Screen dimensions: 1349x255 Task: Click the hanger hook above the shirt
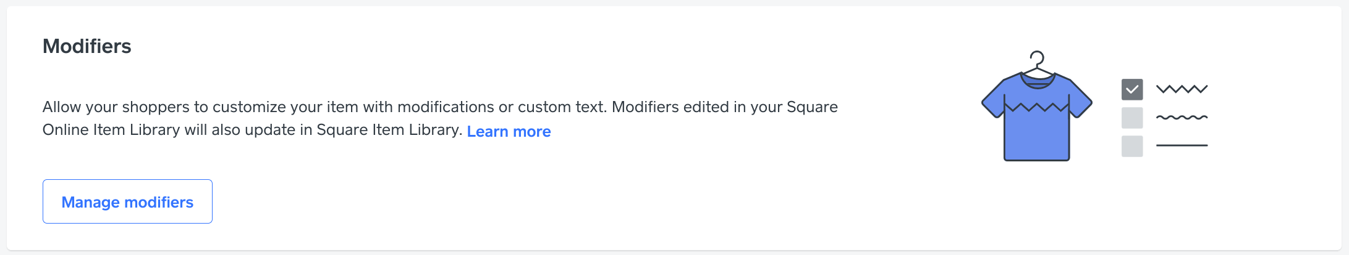1038,59
